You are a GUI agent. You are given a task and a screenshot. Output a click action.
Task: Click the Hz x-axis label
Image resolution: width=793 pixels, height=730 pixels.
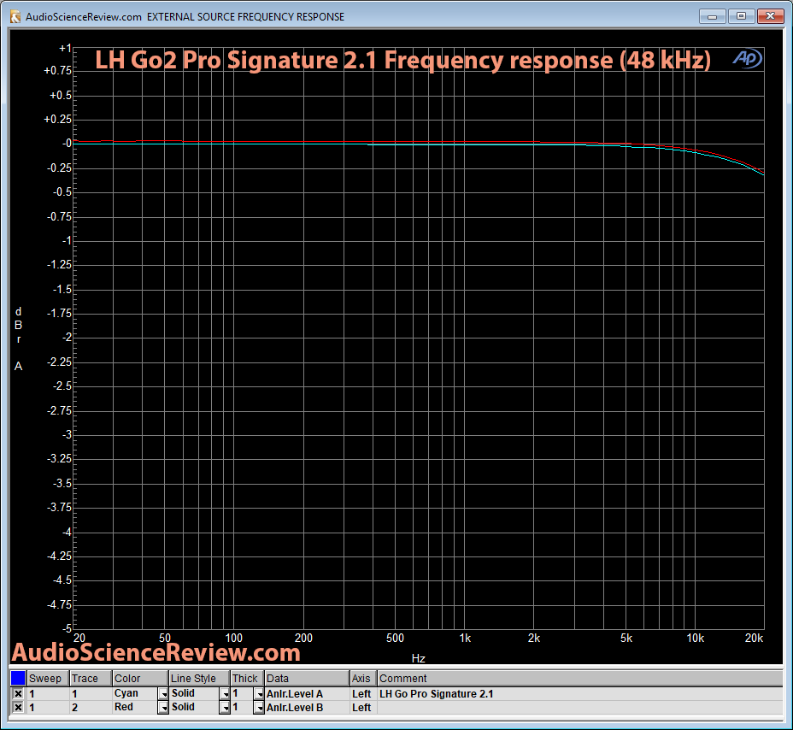click(418, 658)
